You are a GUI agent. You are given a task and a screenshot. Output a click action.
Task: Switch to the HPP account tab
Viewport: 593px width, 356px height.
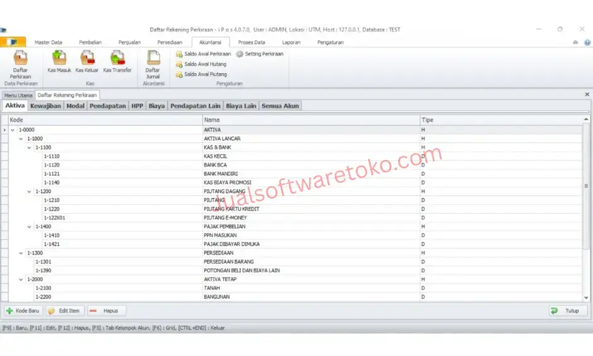coord(137,106)
